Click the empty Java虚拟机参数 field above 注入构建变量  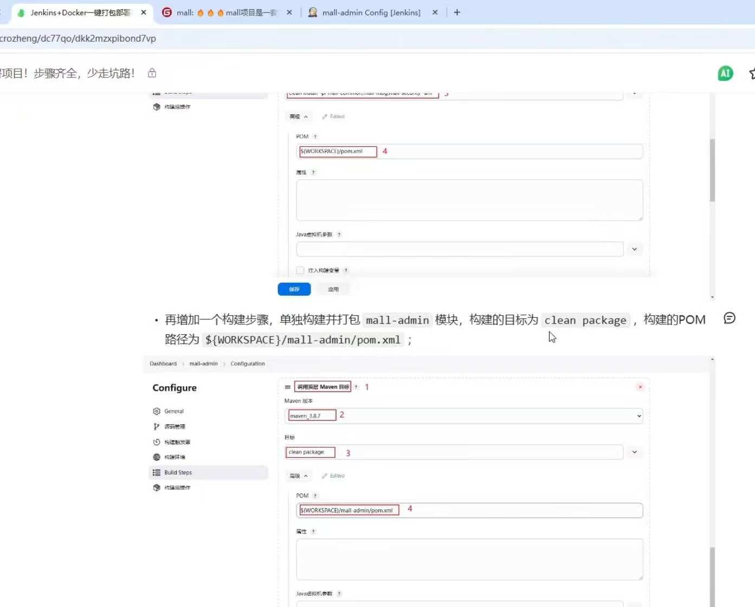460,249
